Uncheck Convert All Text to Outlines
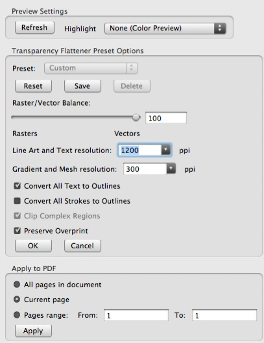This screenshot has width=264, height=343. 17,186
